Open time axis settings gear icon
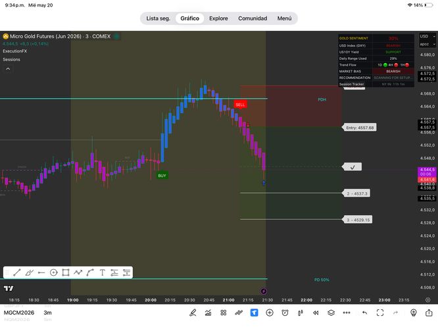The width and height of the screenshot is (438, 329). click(x=427, y=300)
